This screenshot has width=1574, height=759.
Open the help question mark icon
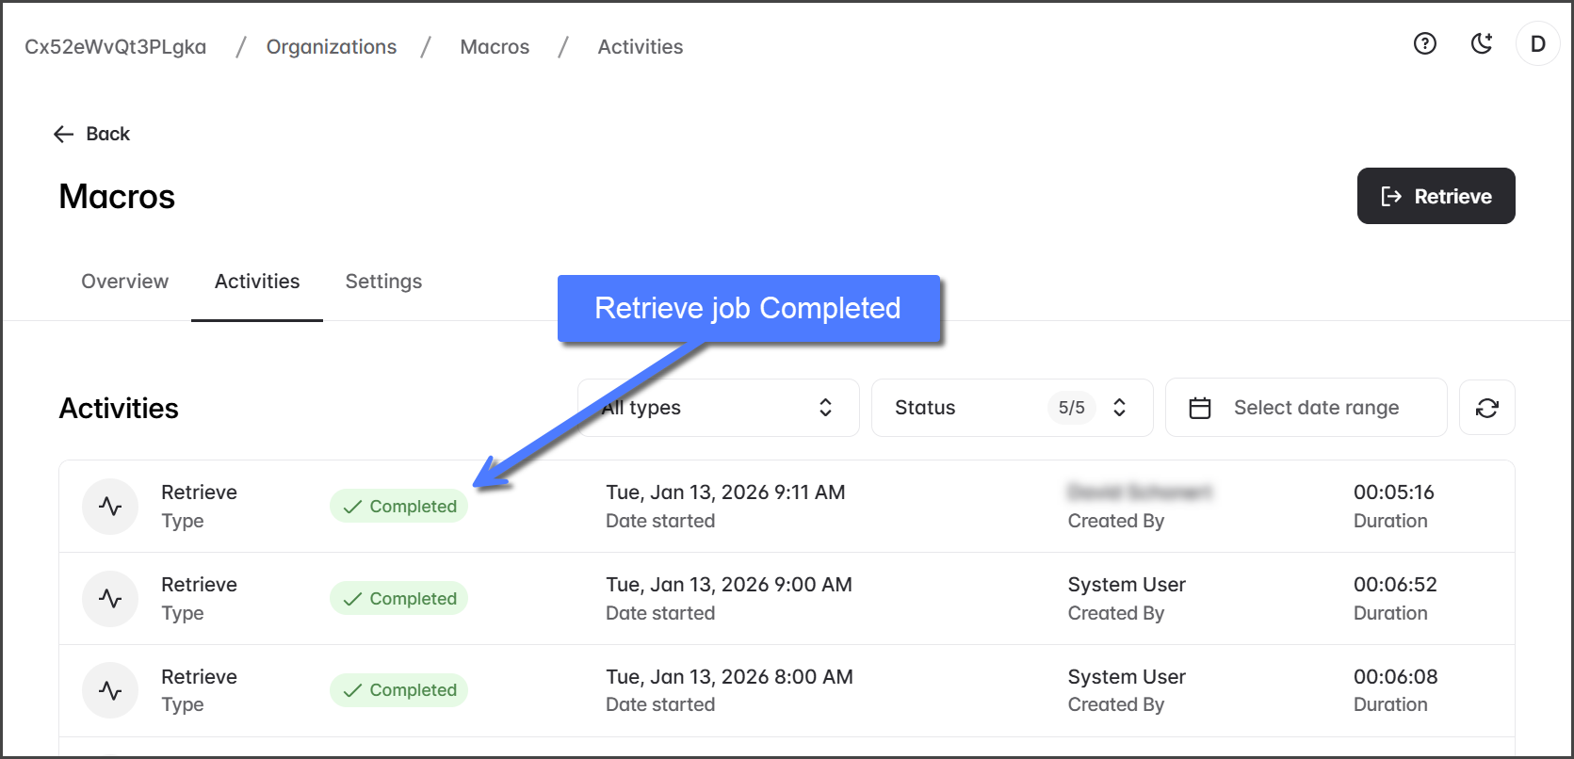pos(1424,43)
